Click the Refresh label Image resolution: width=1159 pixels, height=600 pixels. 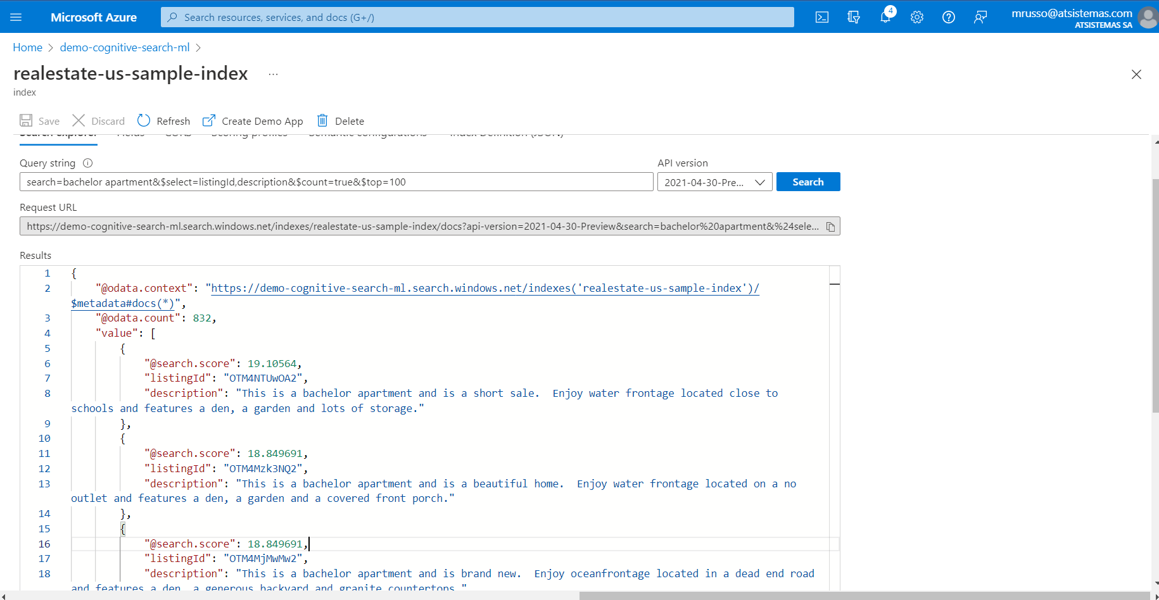point(174,121)
